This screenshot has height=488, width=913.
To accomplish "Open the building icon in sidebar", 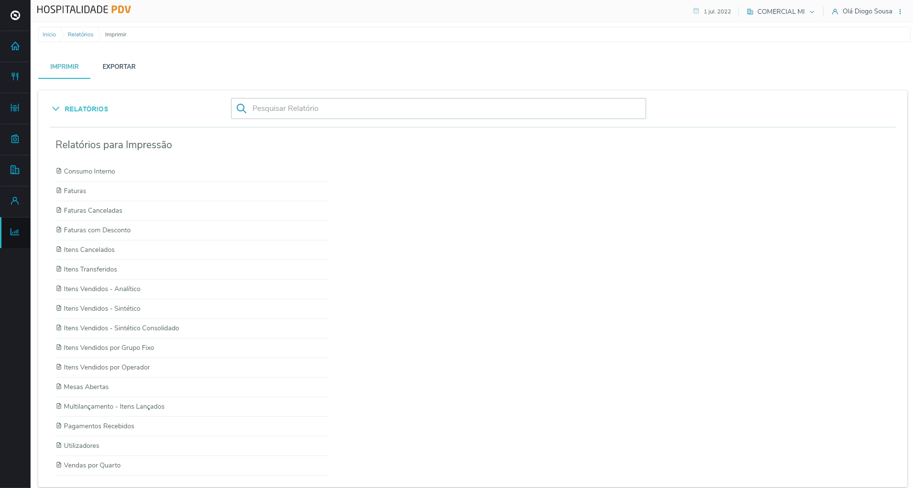I will (x=15, y=170).
